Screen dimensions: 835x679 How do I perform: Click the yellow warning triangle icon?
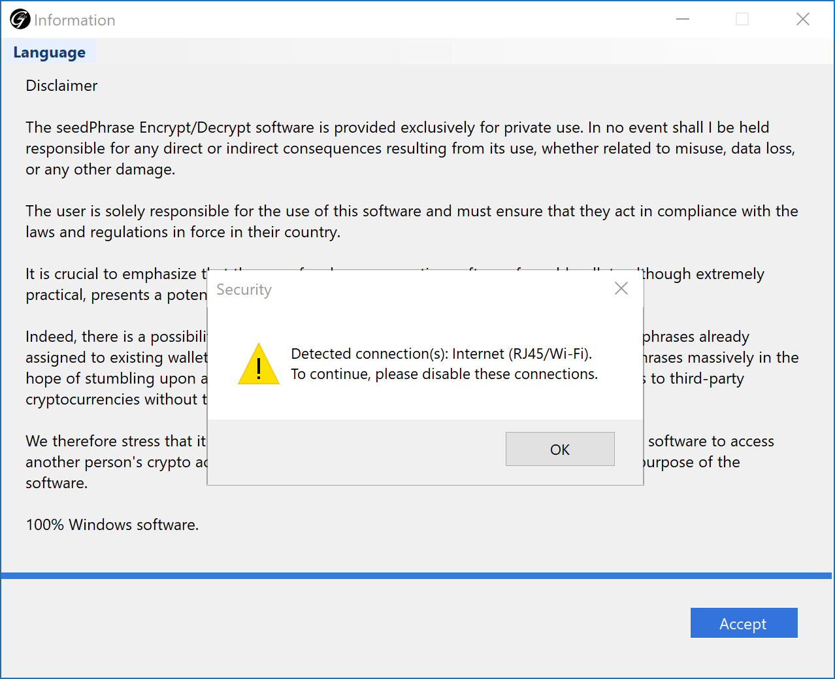pyautogui.click(x=259, y=365)
